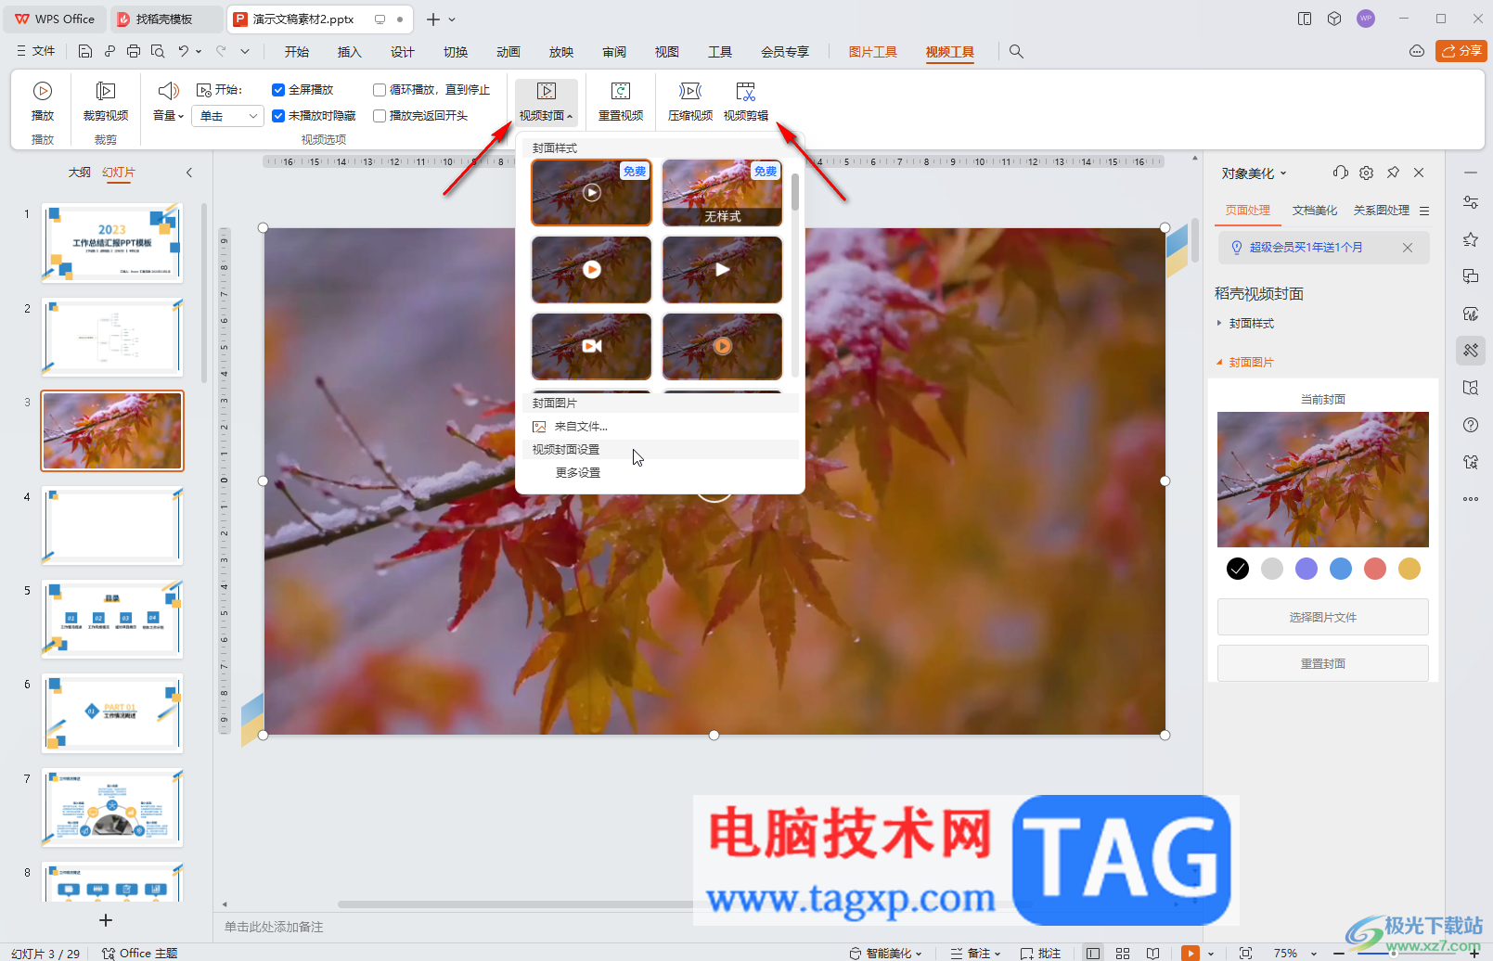Viewport: 1493px width, 961px height.
Task: Click the 选择图片文件 button
Action: [x=1323, y=617]
